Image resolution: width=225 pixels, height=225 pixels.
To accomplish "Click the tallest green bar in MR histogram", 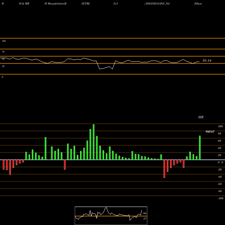I will click(94, 142).
